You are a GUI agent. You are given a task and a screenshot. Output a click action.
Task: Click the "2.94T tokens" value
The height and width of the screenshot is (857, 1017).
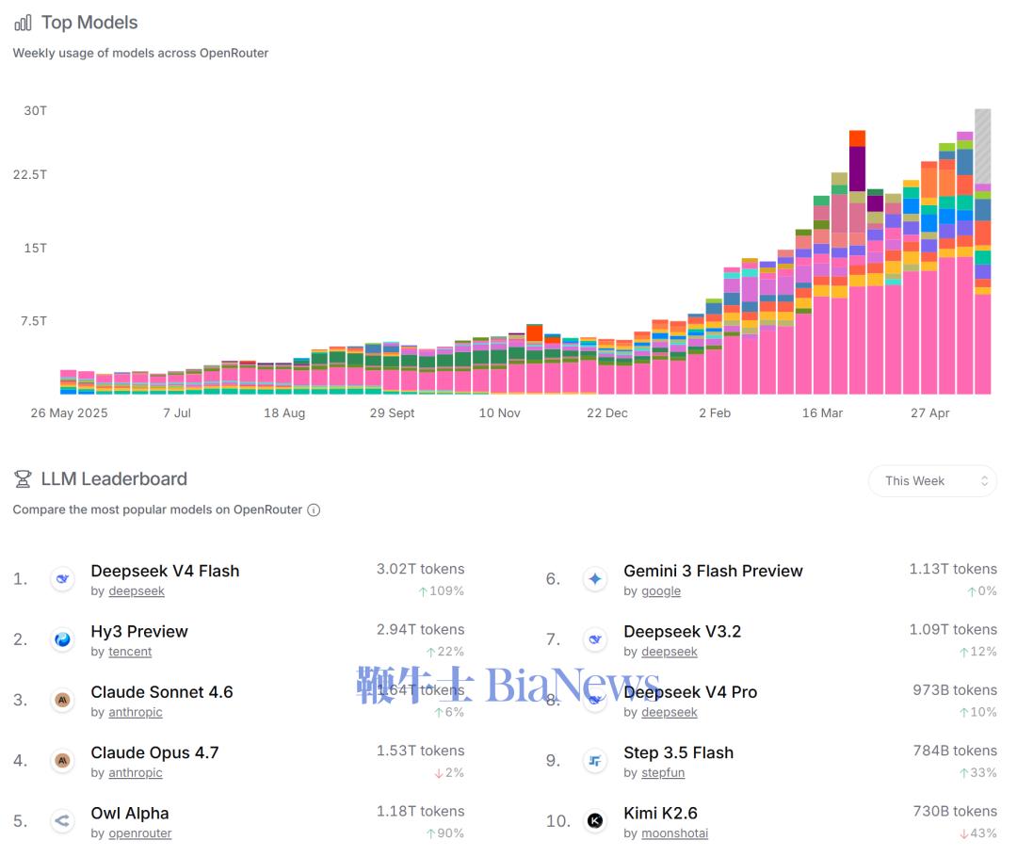pos(420,629)
